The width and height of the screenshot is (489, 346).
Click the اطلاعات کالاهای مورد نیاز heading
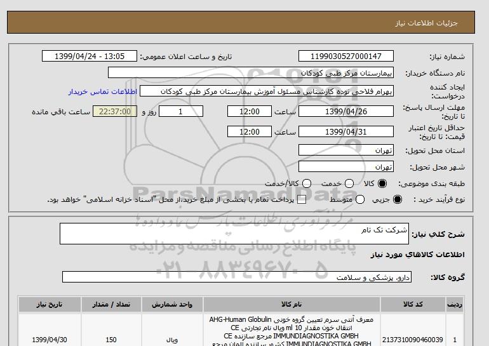click(418, 255)
